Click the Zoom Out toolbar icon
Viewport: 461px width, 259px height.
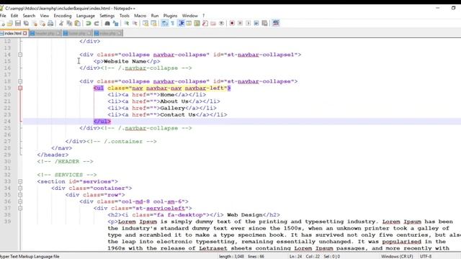tap(135, 23)
